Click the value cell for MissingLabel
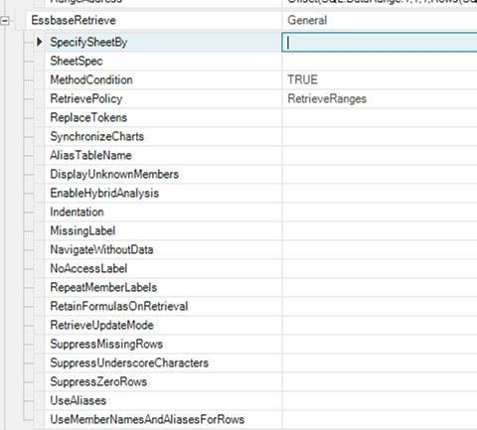 pyautogui.click(x=380, y=230)
